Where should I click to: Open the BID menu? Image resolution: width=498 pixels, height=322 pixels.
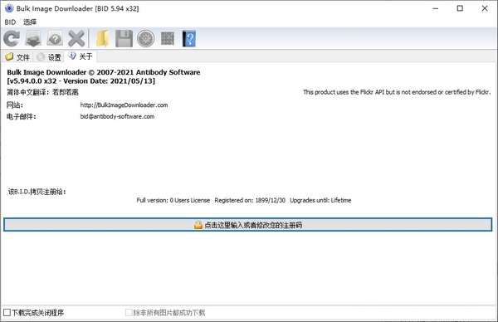[10, 22]
